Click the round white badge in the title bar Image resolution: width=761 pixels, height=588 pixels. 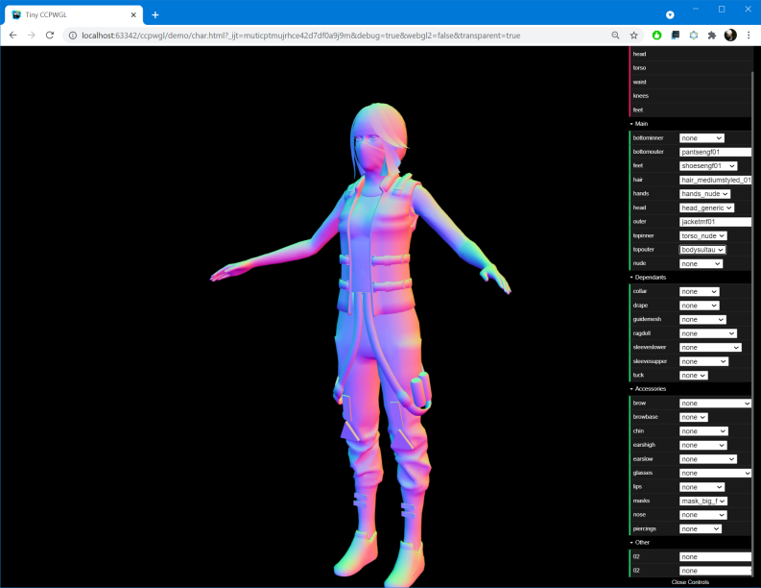pyautogui.click(x=670, y=15)
